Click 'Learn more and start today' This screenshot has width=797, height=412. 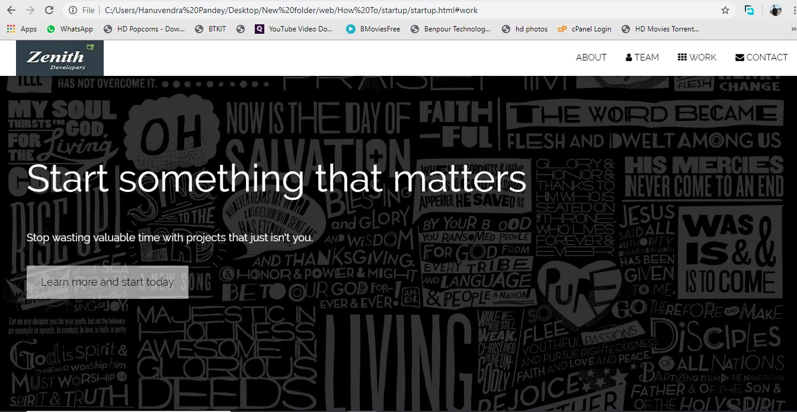(x=107, y=282)
